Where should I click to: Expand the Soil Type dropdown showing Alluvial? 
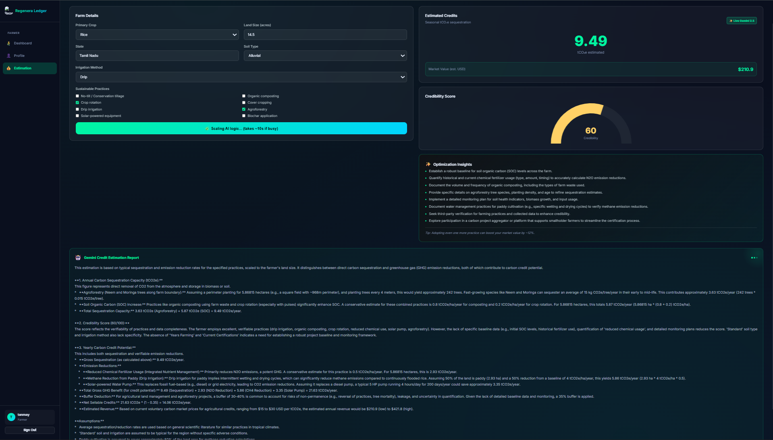click(325, 56)
